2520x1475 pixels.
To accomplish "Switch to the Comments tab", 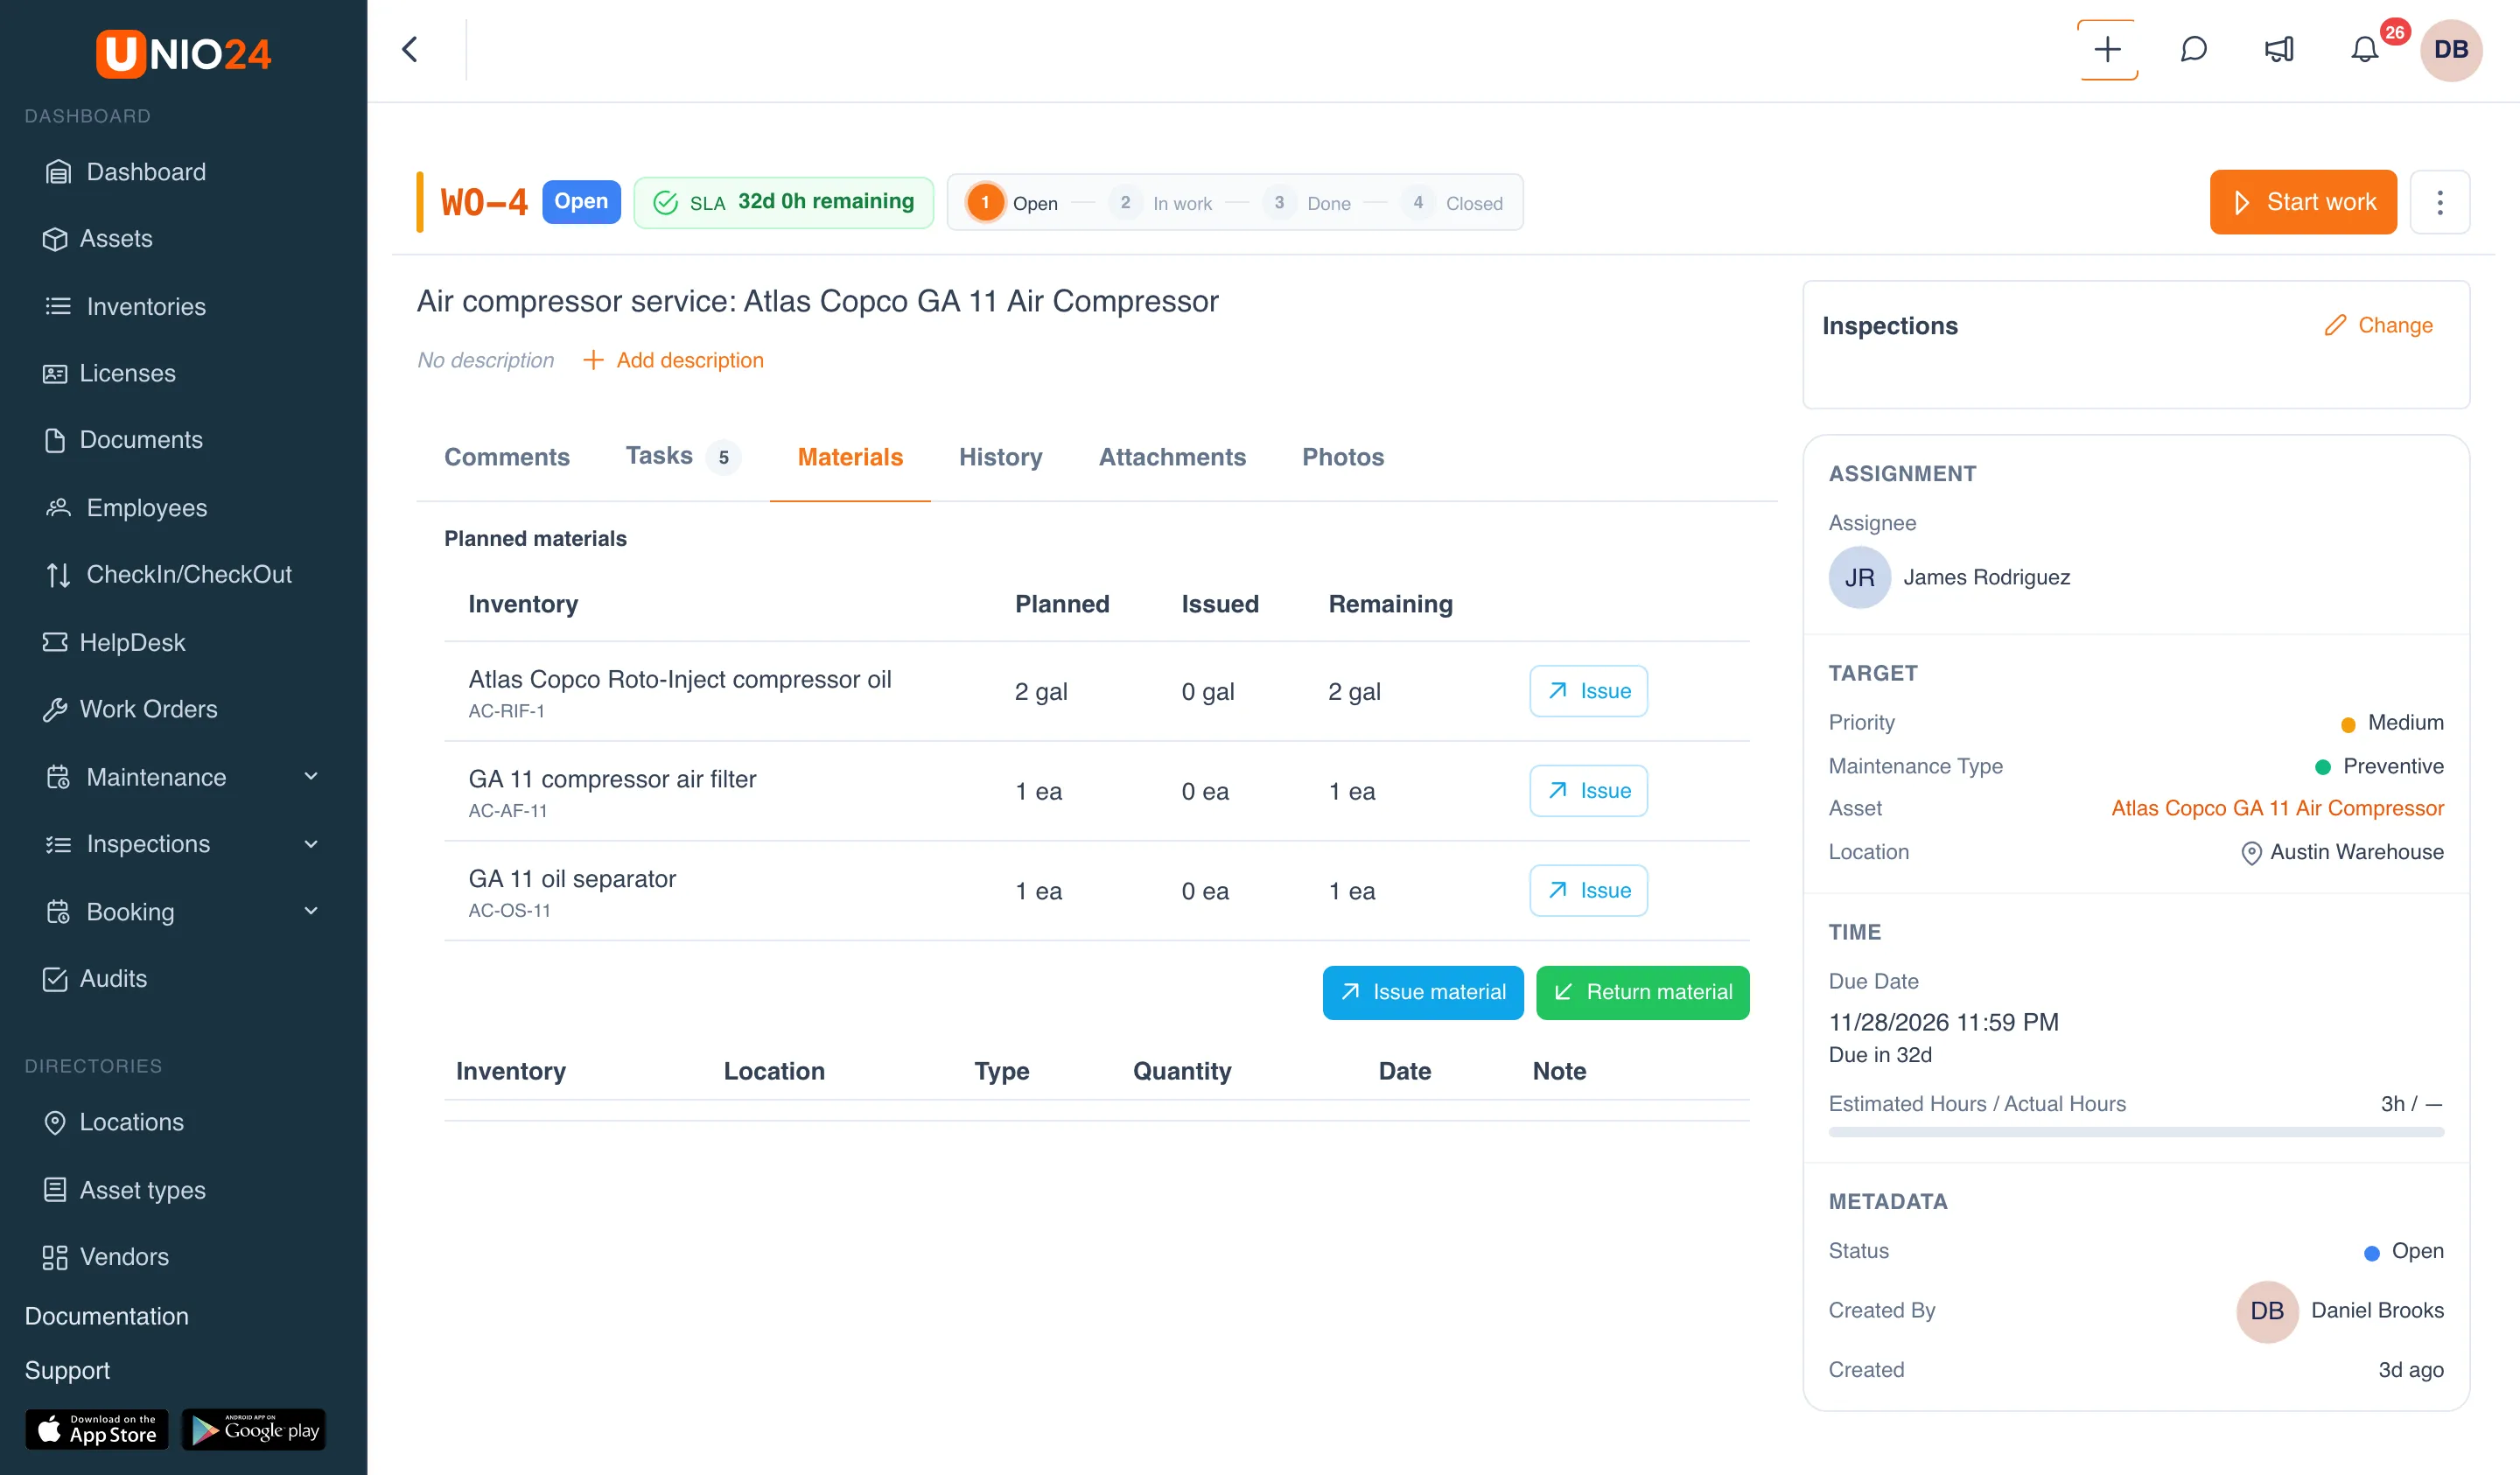I will [x=507, y=457].
